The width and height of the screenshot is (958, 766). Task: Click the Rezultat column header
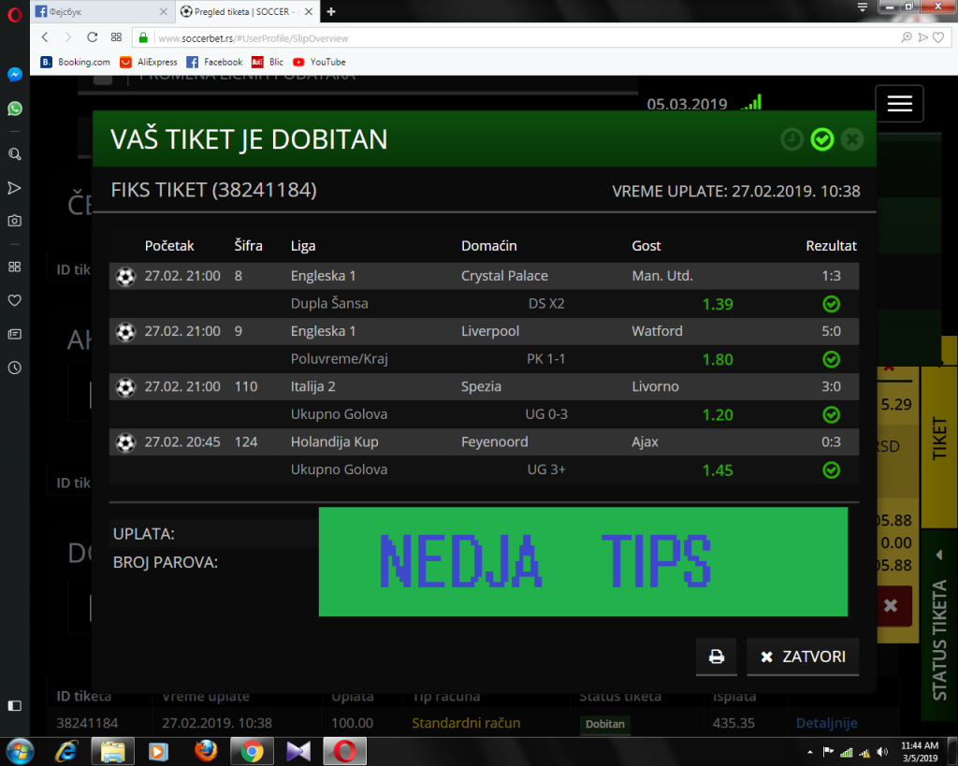pyautogui.click(x=831, y=246)
